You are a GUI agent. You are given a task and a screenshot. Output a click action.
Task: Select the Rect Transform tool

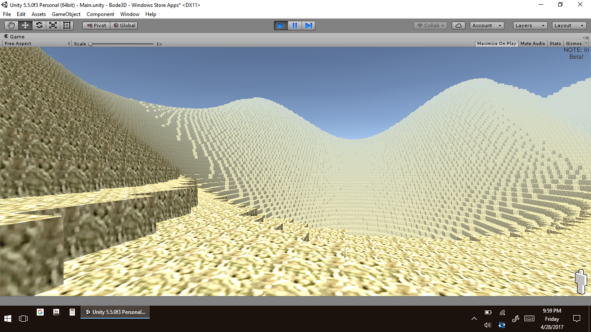click(67, 26)
